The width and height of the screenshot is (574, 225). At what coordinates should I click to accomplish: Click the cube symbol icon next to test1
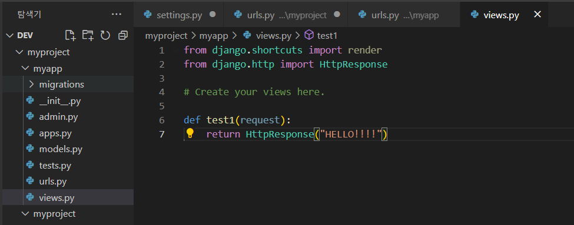[309, 35]
